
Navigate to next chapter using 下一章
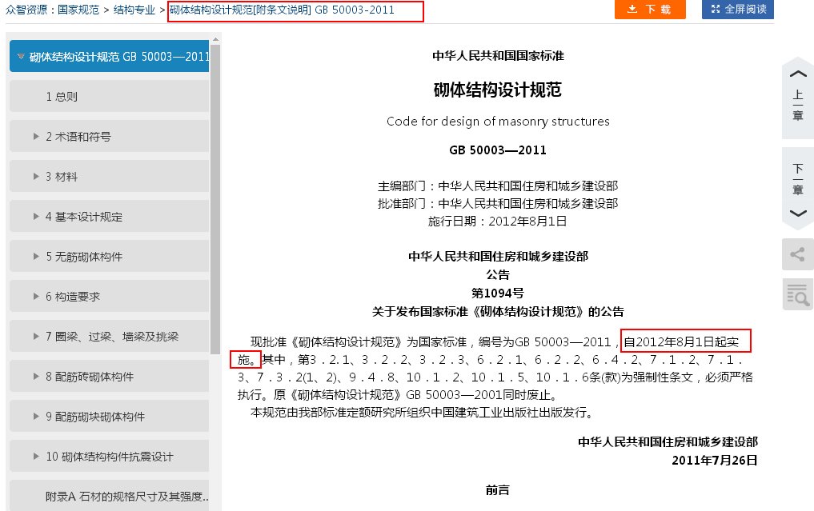[x=796, y=182]
